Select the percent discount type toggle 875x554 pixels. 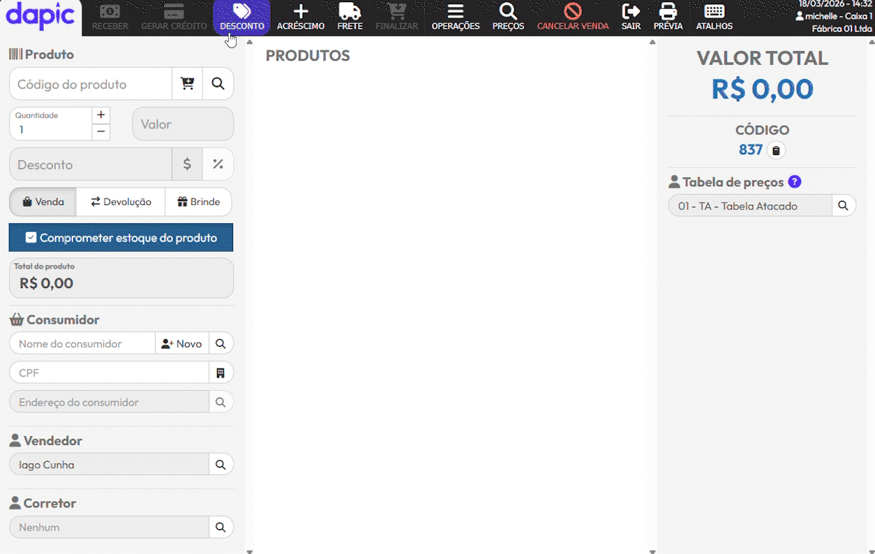tap(218, 165)
